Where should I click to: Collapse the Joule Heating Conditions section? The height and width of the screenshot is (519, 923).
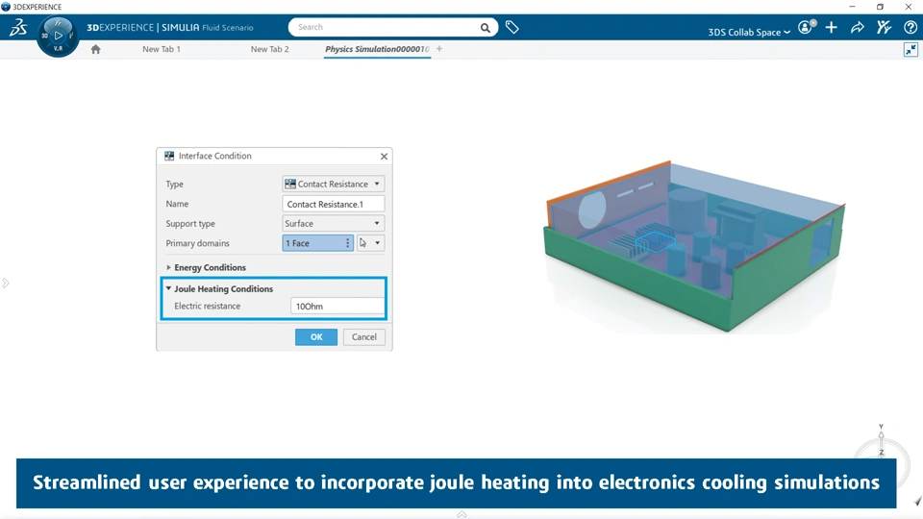[x=168, y=288]
